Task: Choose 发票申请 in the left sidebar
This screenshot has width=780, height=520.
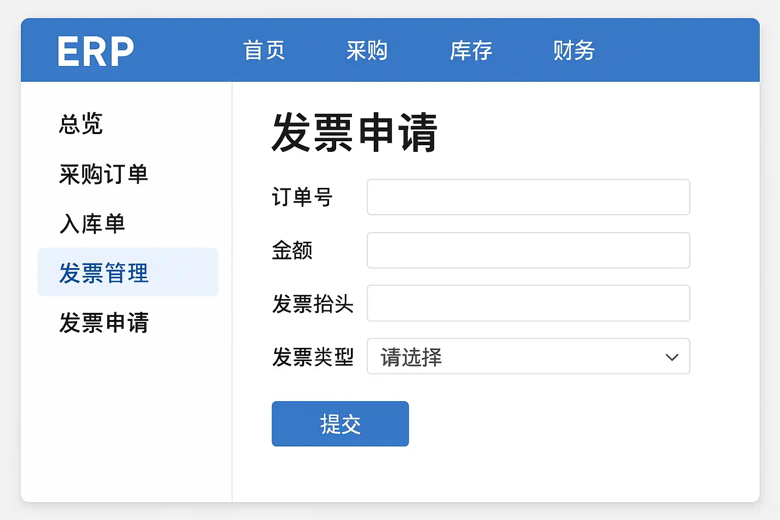Action: 104,322
